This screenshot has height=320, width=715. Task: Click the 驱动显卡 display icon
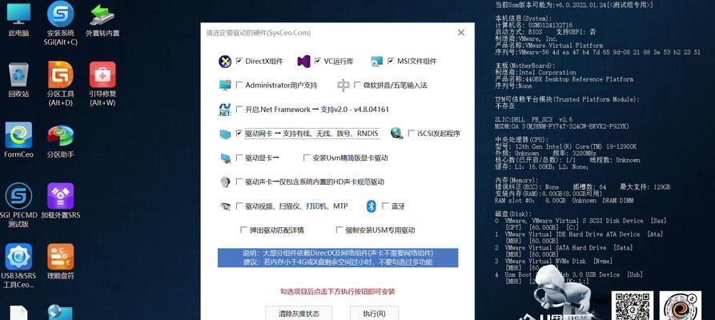pos(225,158)
